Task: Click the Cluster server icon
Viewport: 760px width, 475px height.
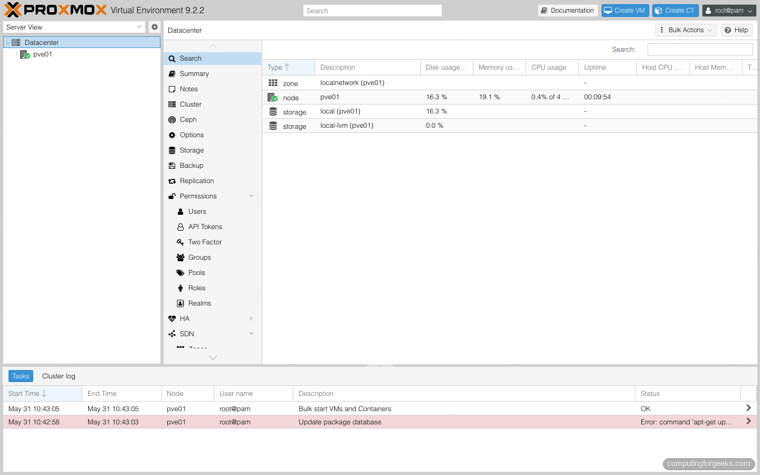Action: 172,104
